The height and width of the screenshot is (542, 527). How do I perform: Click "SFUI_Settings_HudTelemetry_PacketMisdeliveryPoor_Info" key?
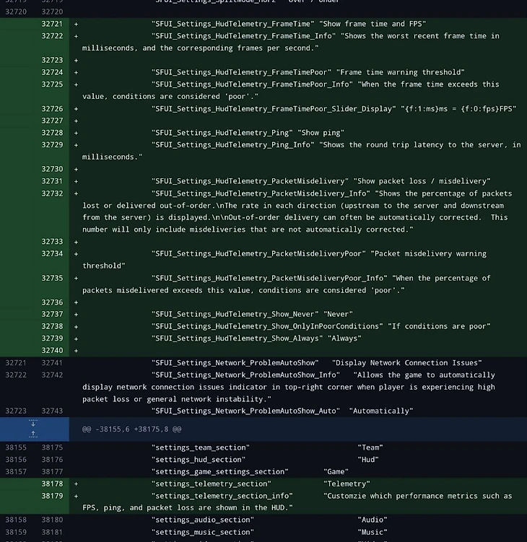point(269,279)
